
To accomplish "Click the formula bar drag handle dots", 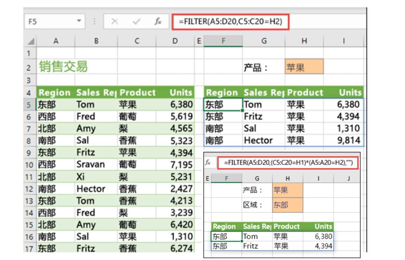I will click(94, 22).
